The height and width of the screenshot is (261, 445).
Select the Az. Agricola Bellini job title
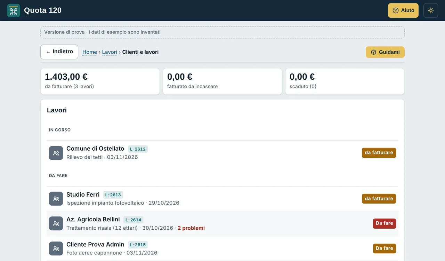93,220
